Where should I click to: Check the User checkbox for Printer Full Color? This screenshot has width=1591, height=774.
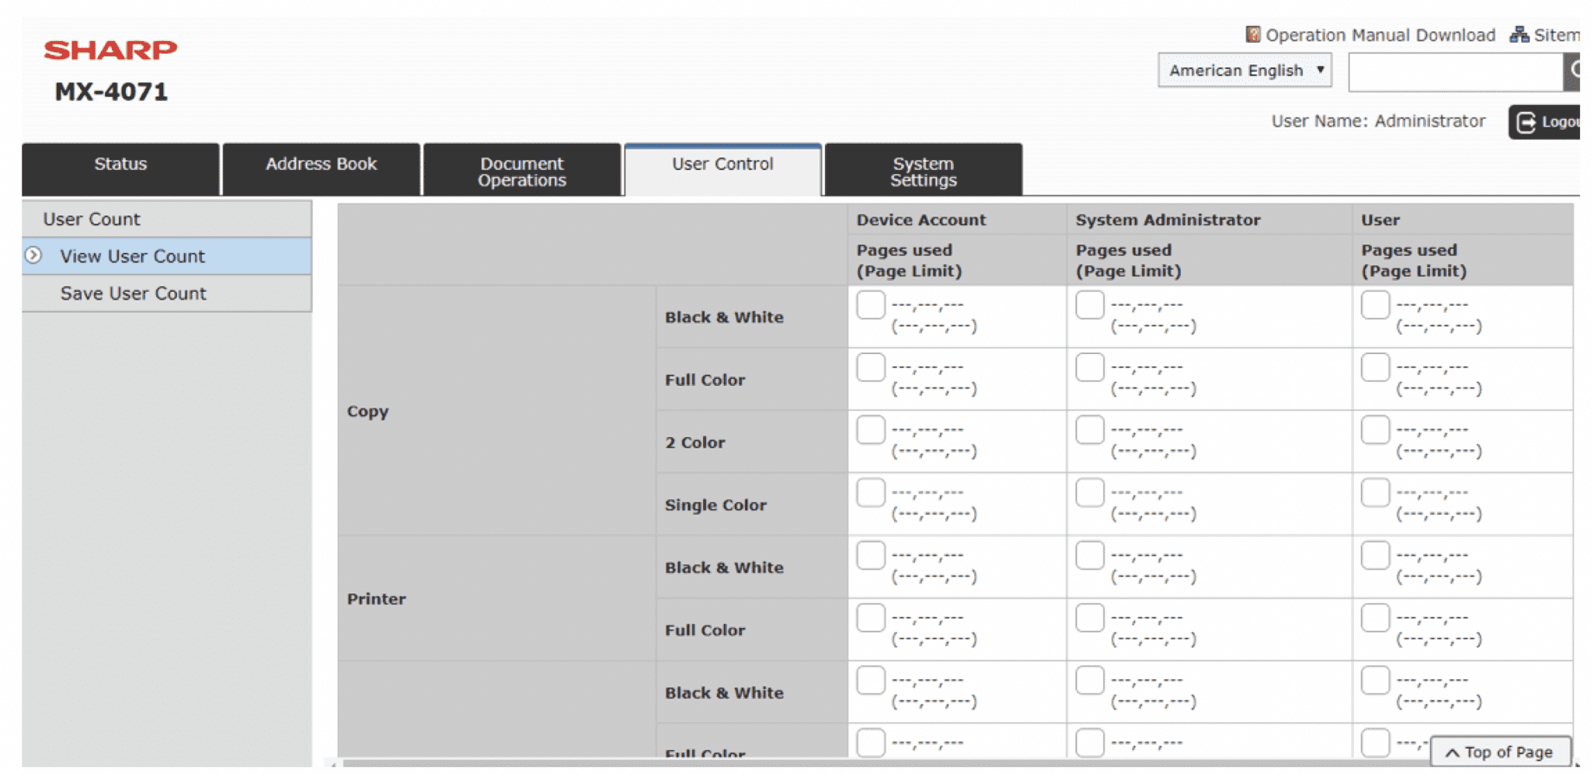click(x=1375, y=618)
